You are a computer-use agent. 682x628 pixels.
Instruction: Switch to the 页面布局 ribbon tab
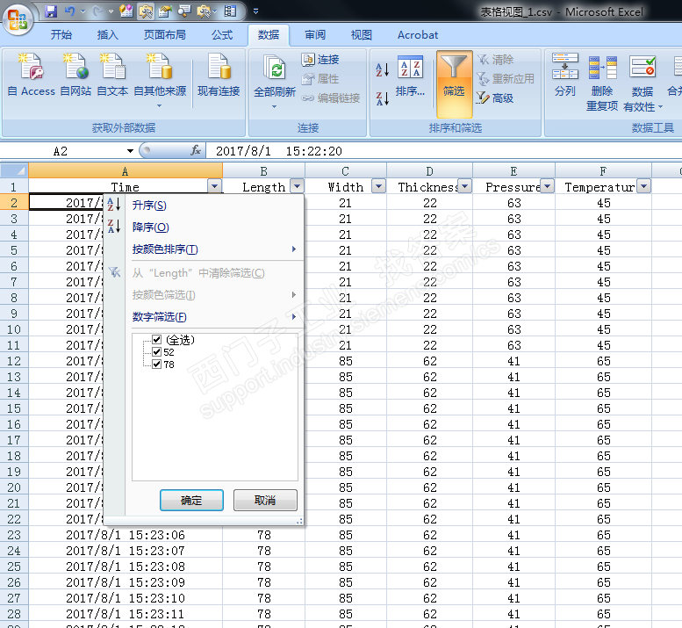[164, 35]
